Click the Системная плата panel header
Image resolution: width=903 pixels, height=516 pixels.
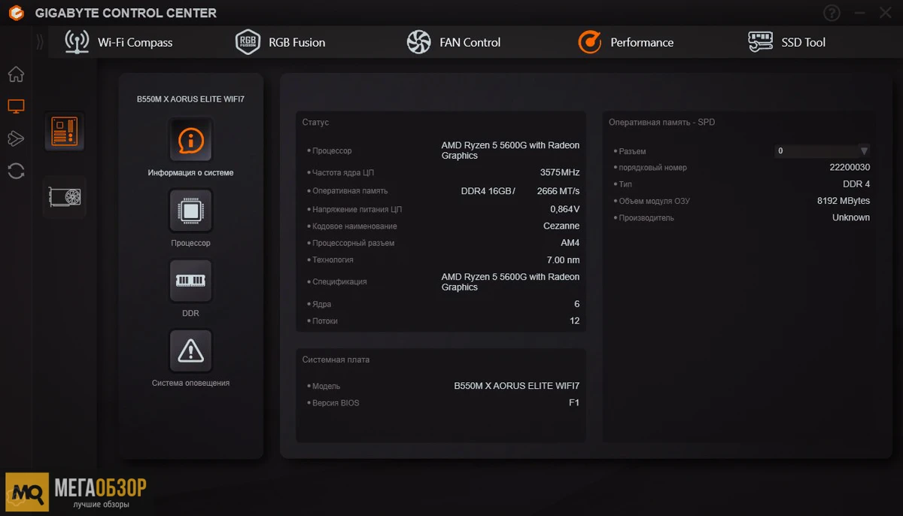(336, 360)
